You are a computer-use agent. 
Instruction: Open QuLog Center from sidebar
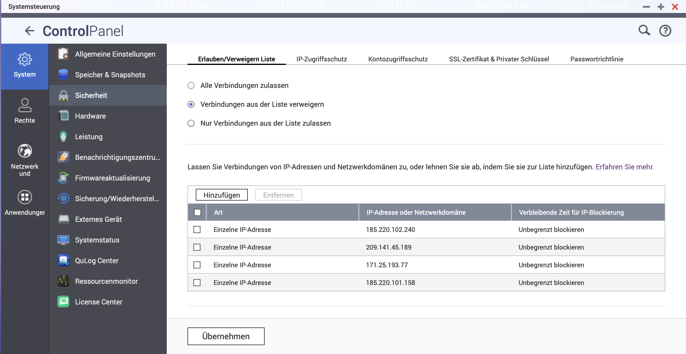tap(96, 261)
